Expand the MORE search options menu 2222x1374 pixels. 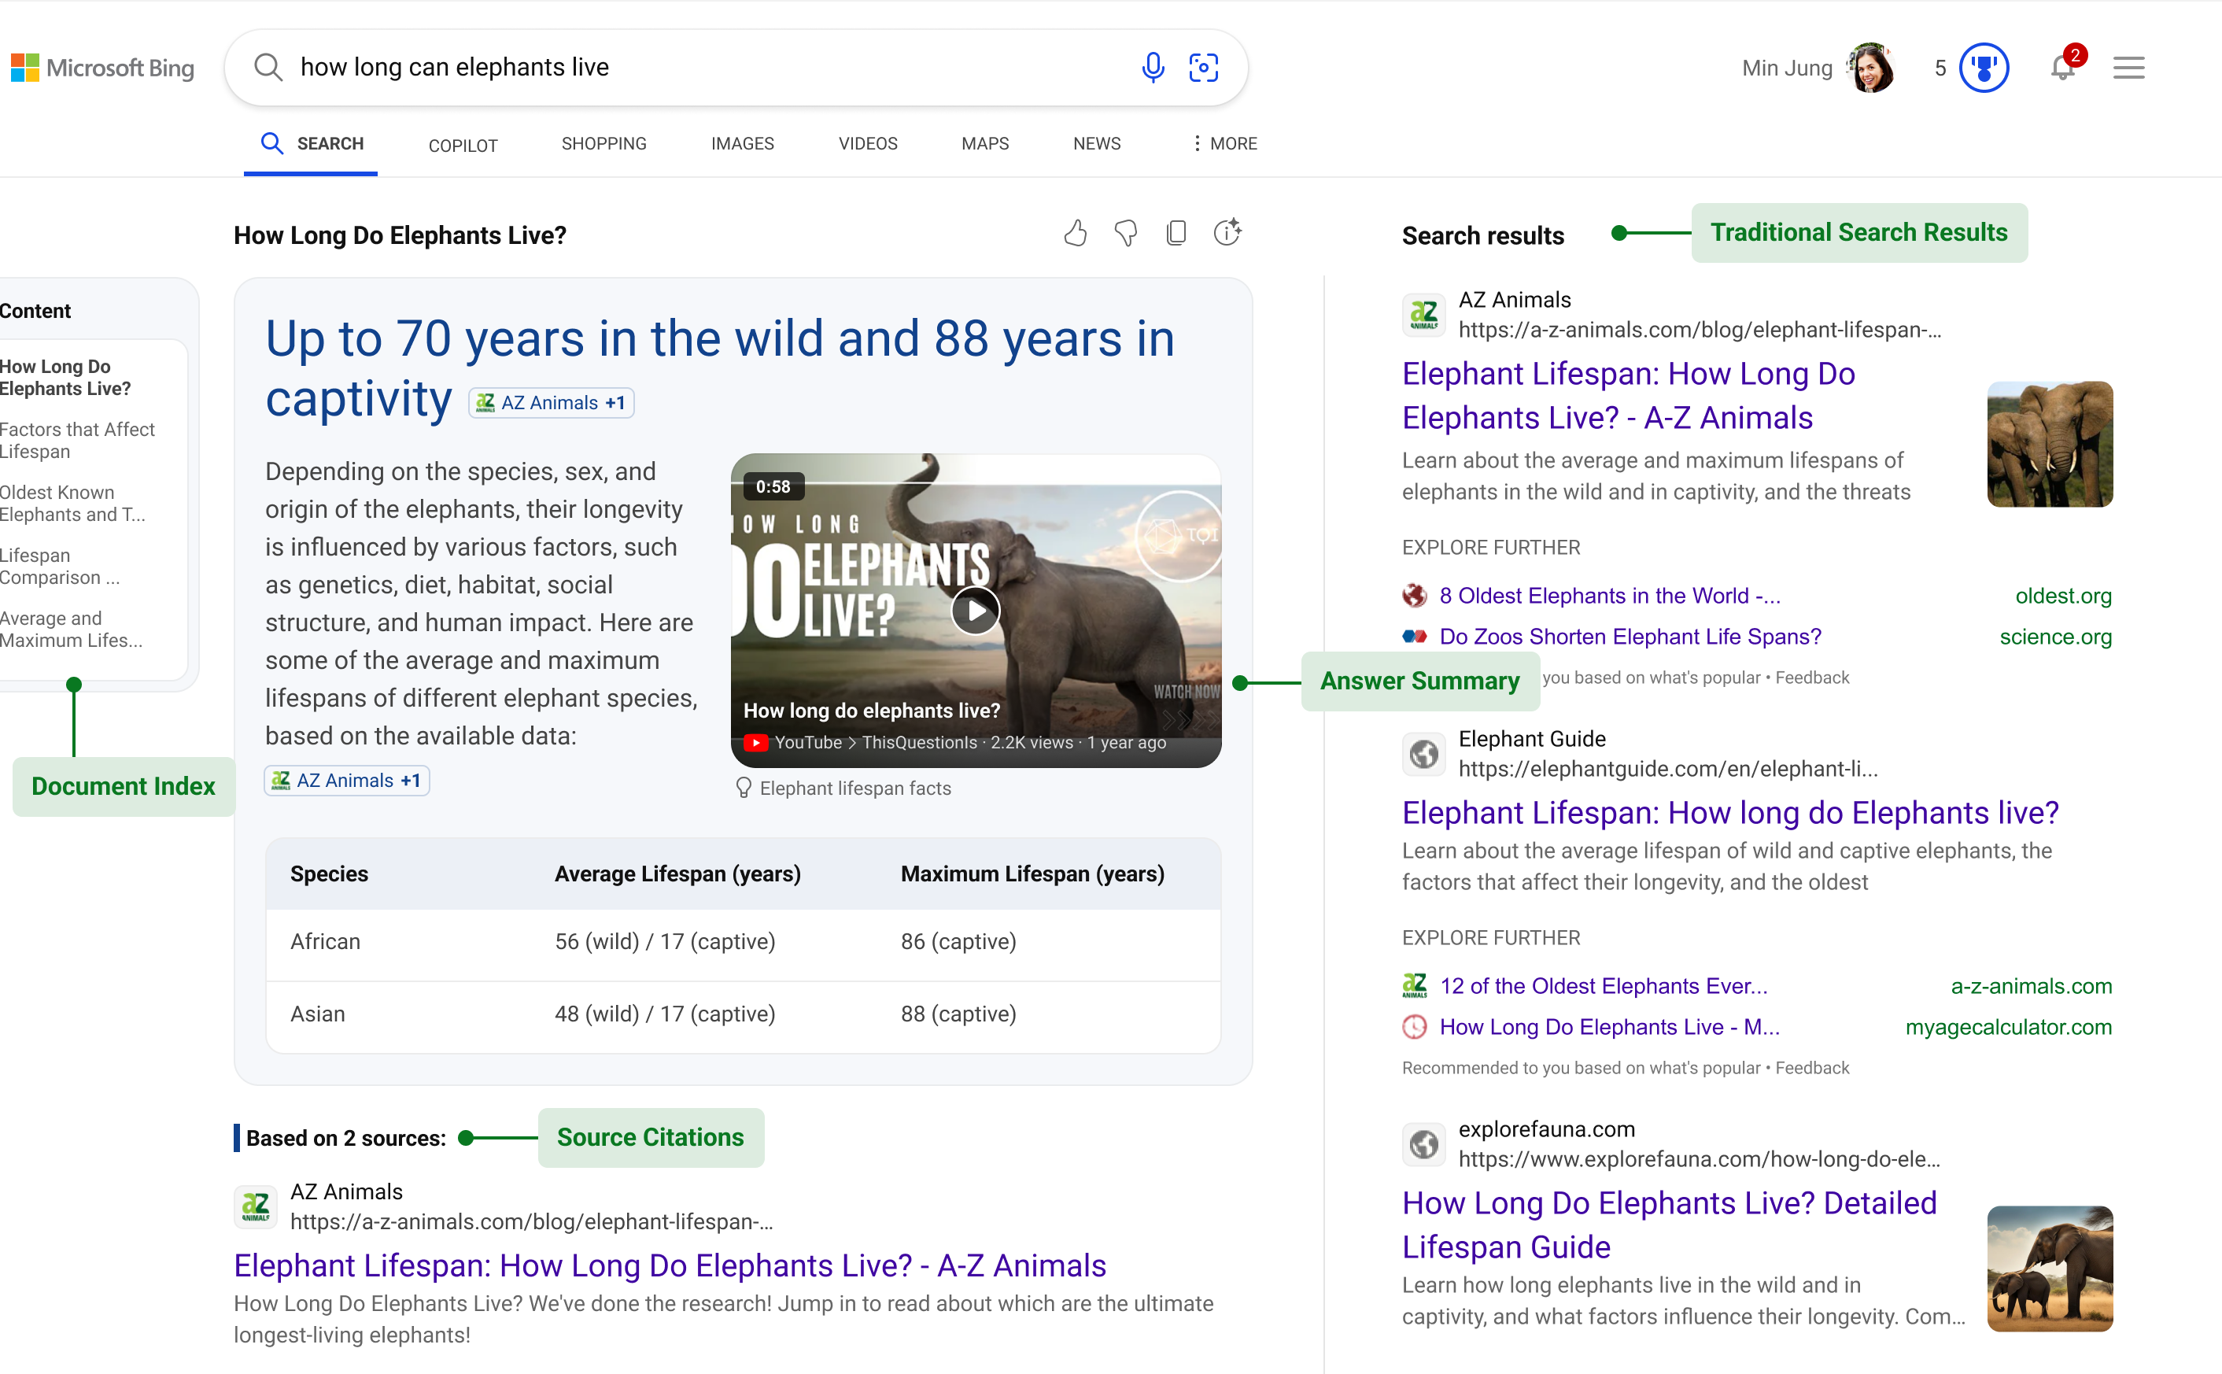[x=1225, y=142]
